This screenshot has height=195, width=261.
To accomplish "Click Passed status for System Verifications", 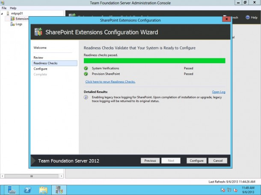I will pyautogui.click(x=188, y=68).
